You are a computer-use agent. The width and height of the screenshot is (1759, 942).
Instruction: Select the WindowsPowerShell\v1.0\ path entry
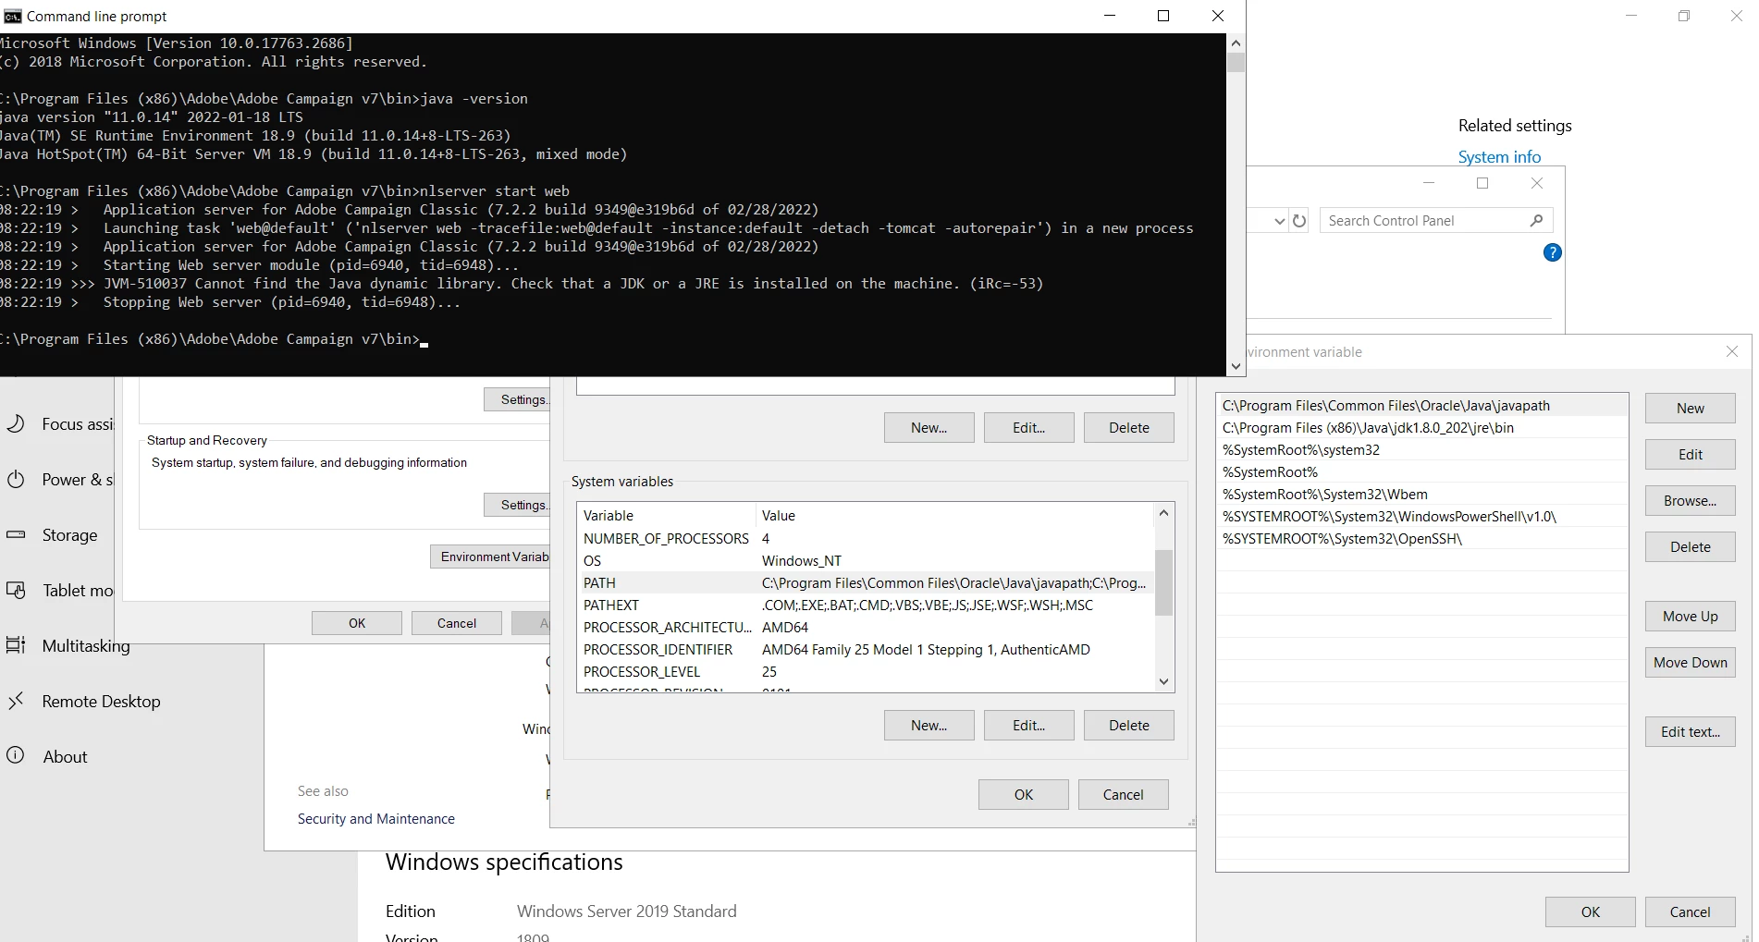(1421, 516)
